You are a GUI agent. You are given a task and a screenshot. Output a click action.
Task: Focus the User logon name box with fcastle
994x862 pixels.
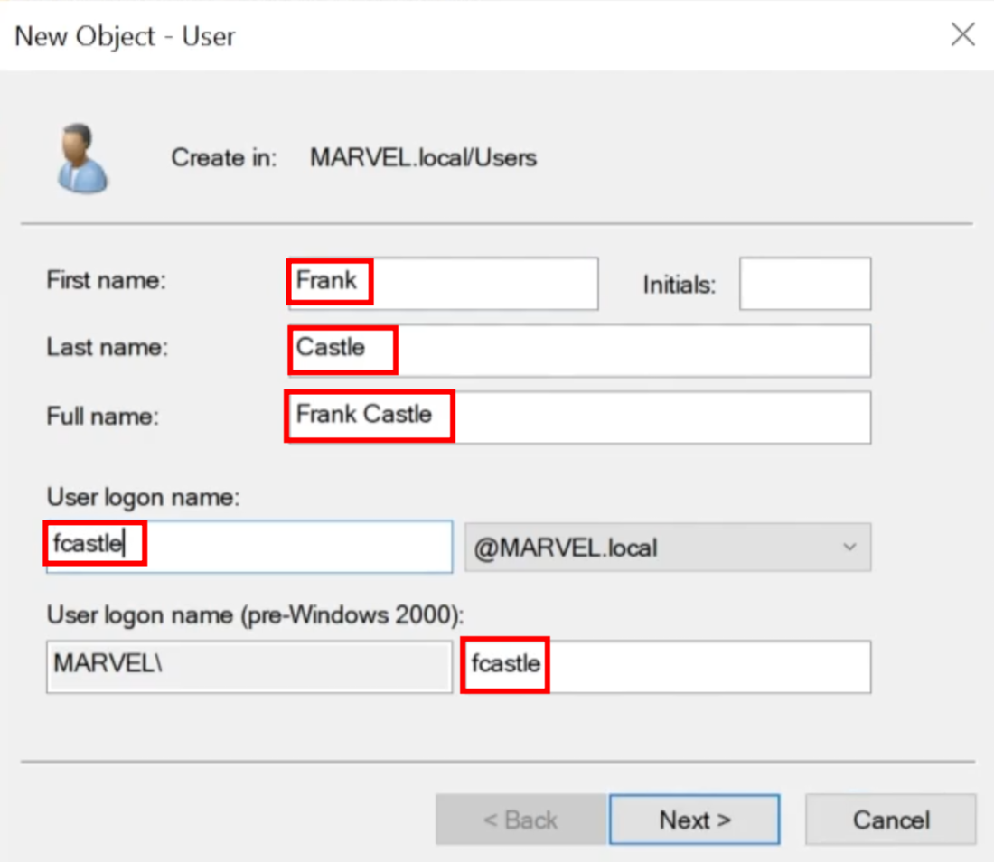point(248,547)
